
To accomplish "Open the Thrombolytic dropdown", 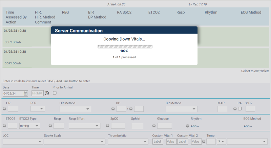I will (x=128, y=142).
